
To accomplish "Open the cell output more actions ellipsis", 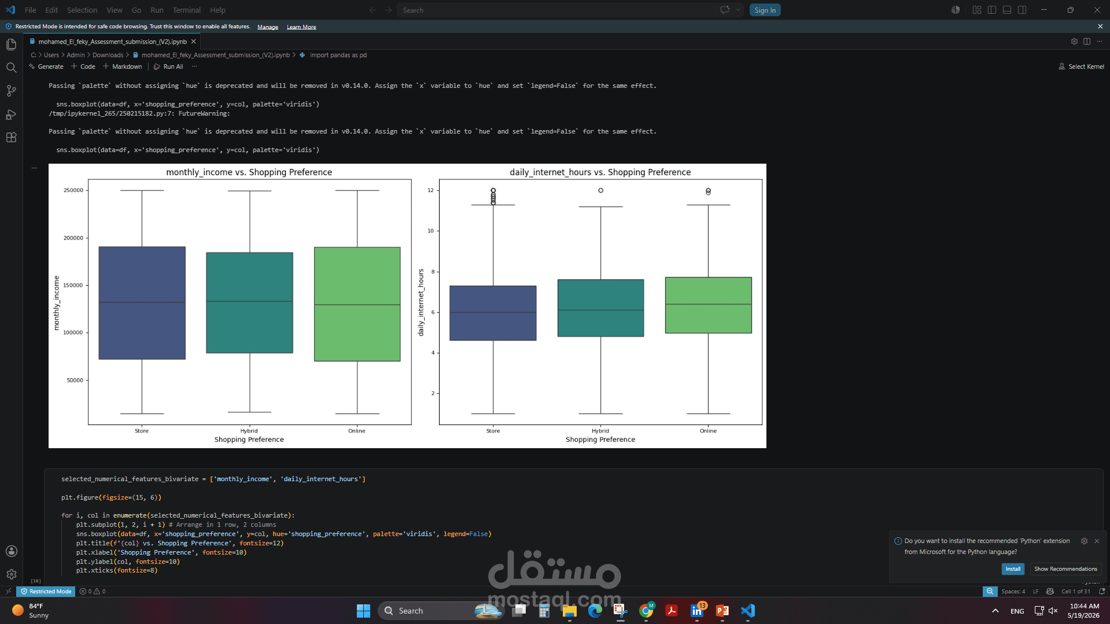I will (x=34, y=168).
